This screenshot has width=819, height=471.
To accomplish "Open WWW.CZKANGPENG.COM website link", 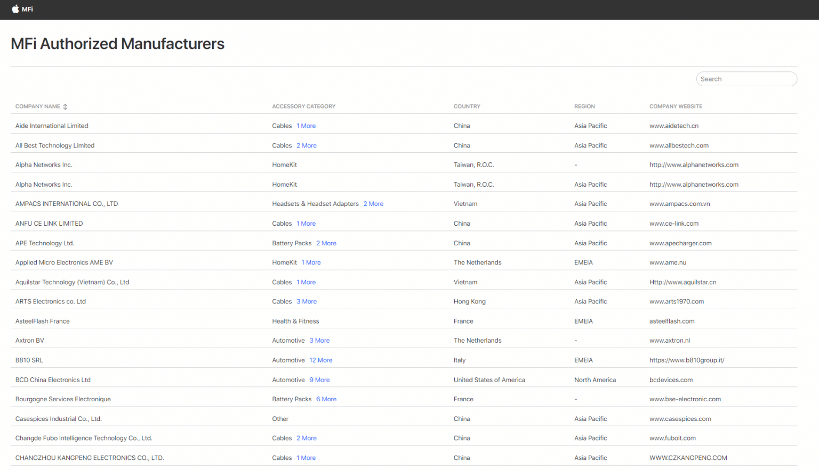I will [x=688, y=458].
